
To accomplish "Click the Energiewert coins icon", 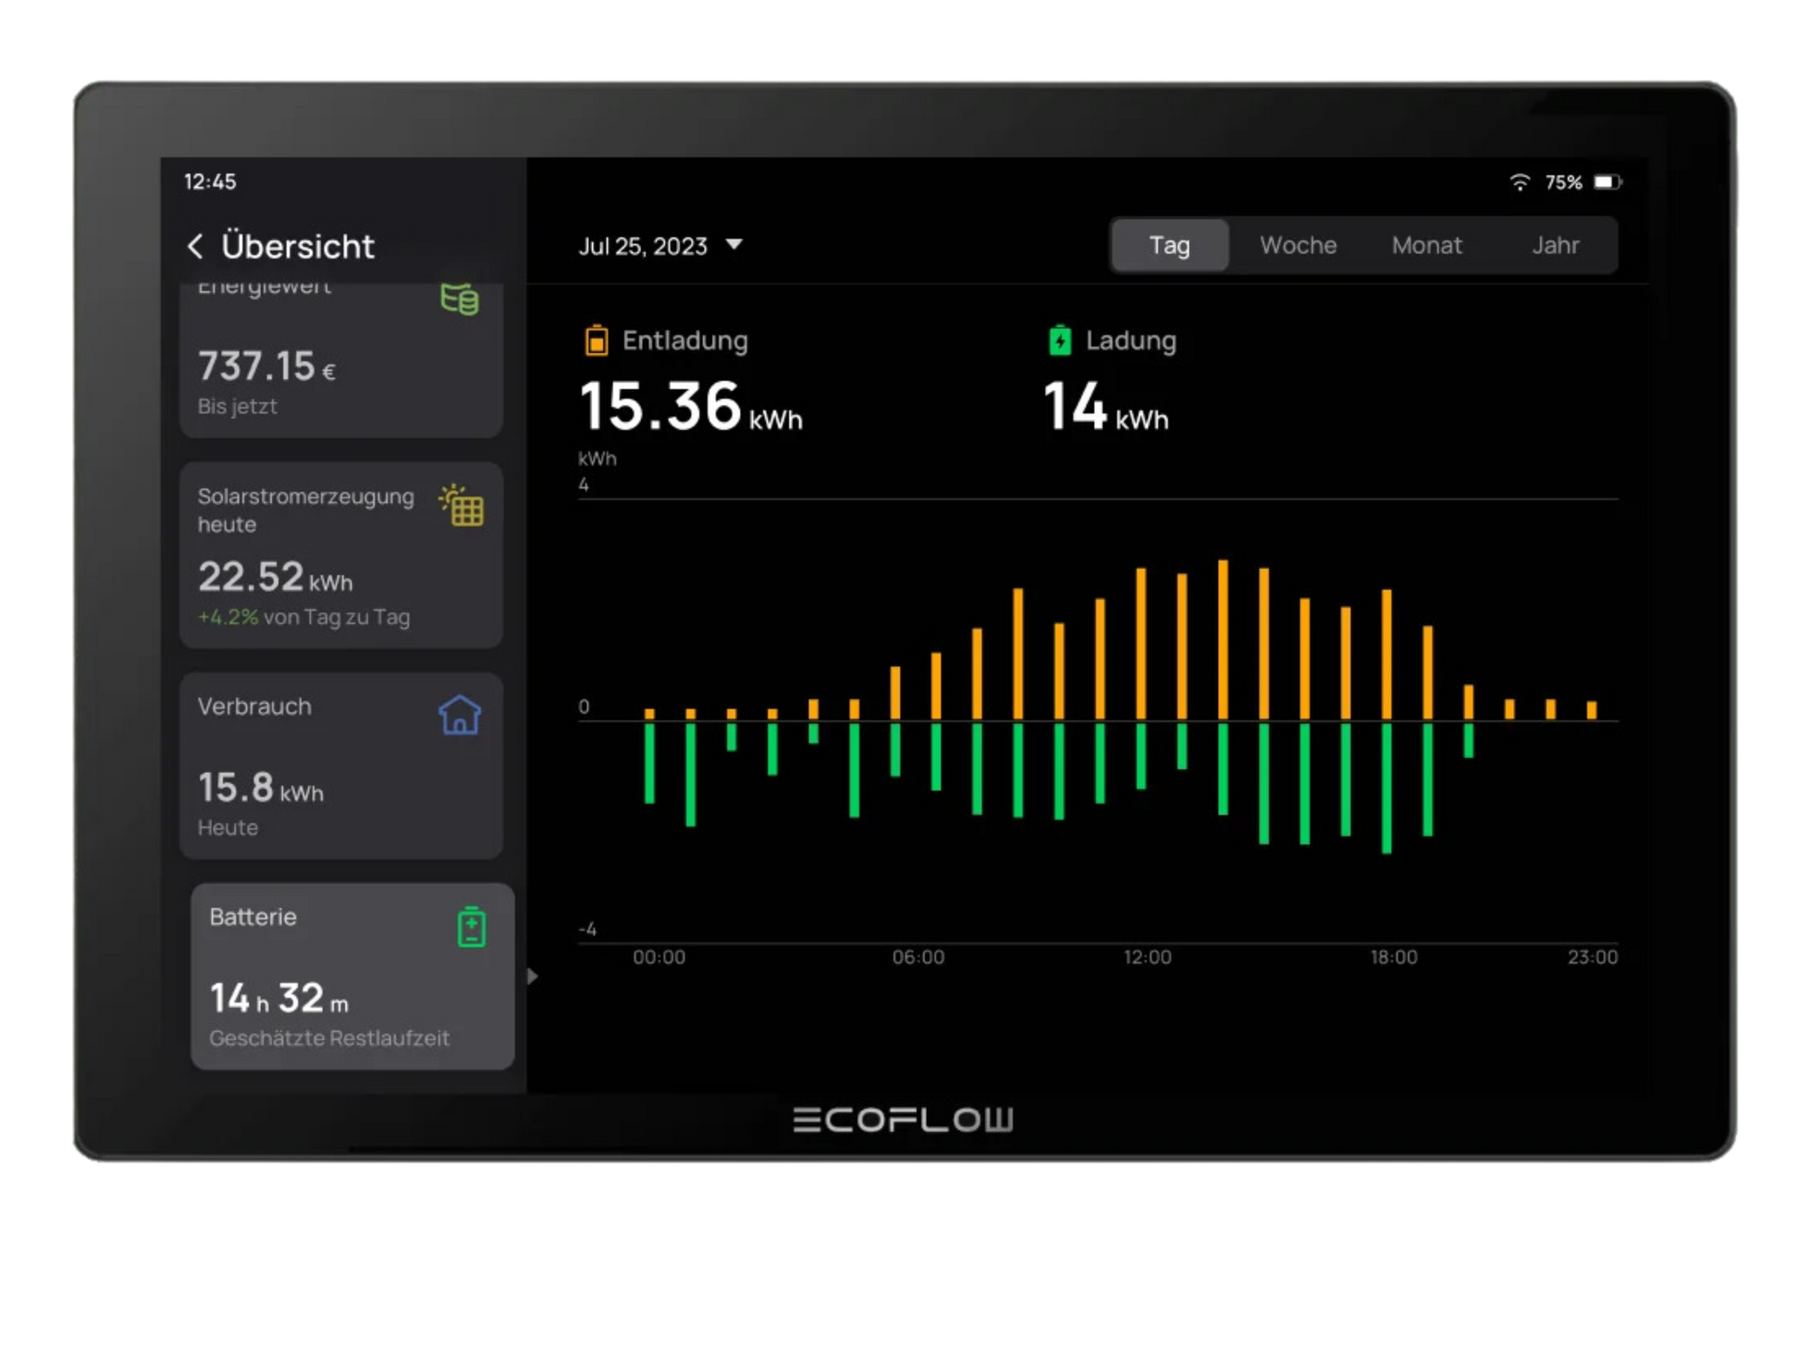I will [x=460, y=299].
